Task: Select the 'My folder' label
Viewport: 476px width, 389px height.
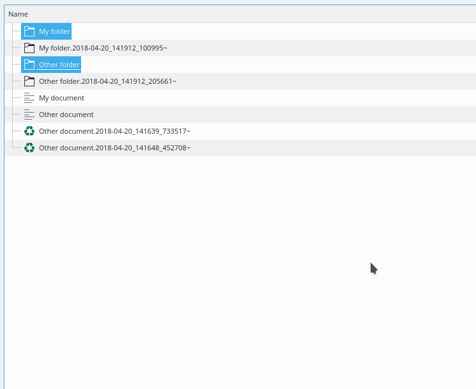Action: (x=55, y=31)
